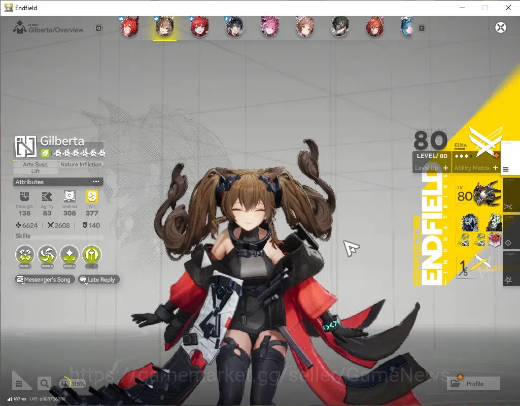
Task: Open the equipped LV 80 weapon
Action: click(x=478, y=194)
